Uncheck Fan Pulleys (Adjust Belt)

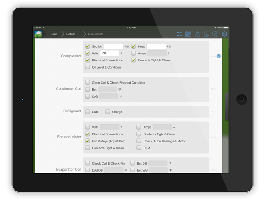(87, 141)
